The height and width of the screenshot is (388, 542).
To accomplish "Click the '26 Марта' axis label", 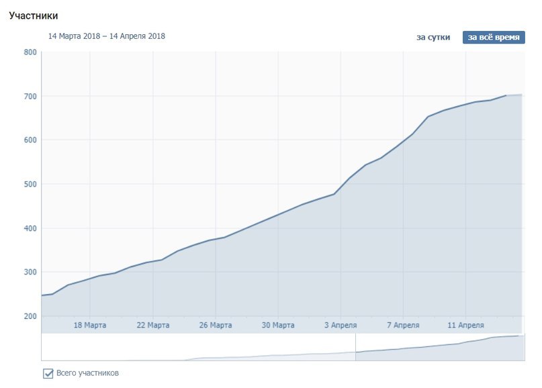I will click(x=216, y=325).
